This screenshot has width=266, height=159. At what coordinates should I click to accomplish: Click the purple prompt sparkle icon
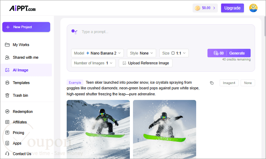[x=74, y=31]
